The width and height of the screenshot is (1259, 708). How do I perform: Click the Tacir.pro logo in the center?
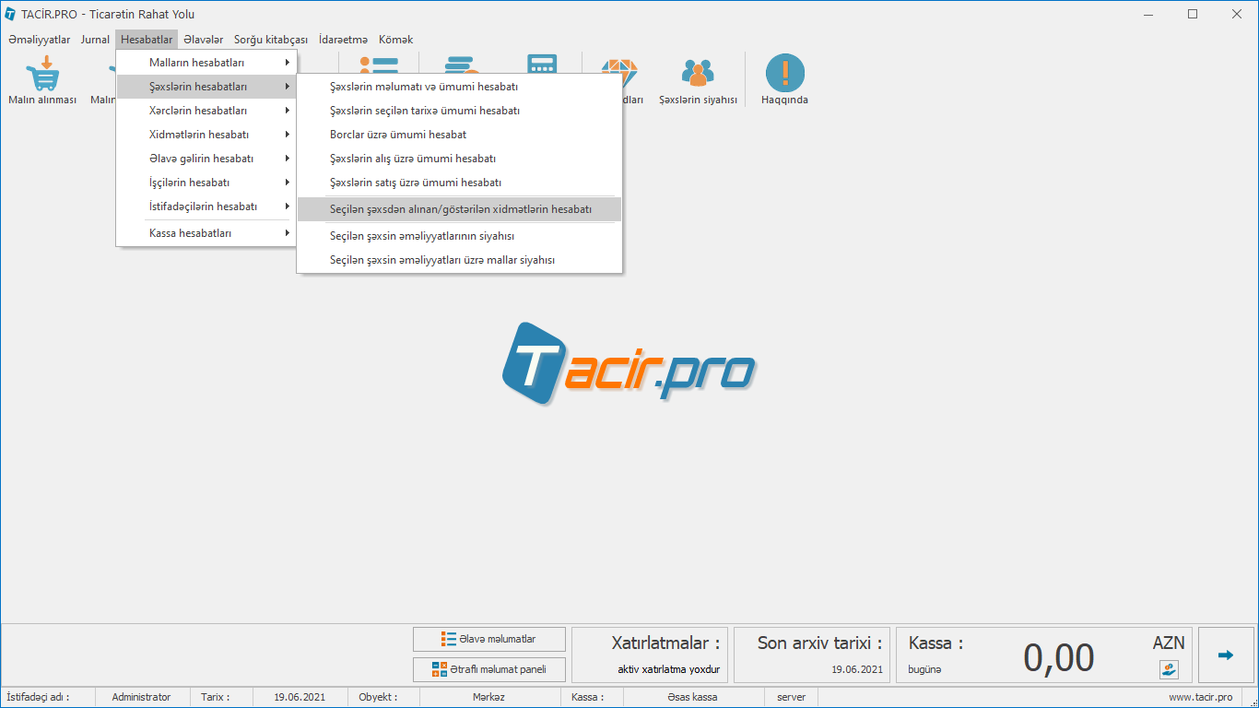[x=629, y=363]
